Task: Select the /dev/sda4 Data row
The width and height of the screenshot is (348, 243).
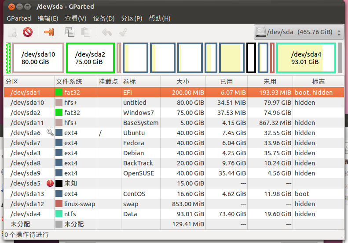Action: [x=174, y=214]
